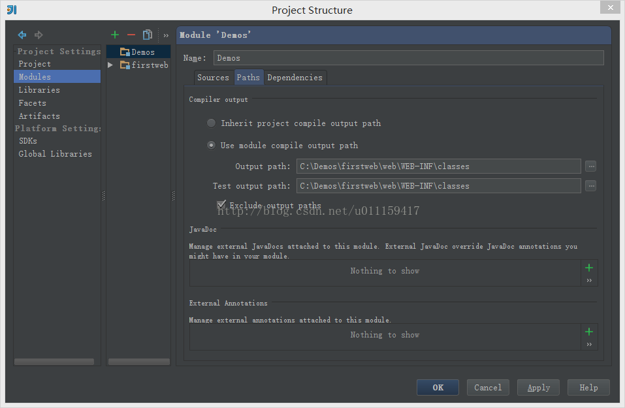Screen dimensions: 625x408
Task: Browse for Test output path ellipsis button
Action: pos(591,185)
